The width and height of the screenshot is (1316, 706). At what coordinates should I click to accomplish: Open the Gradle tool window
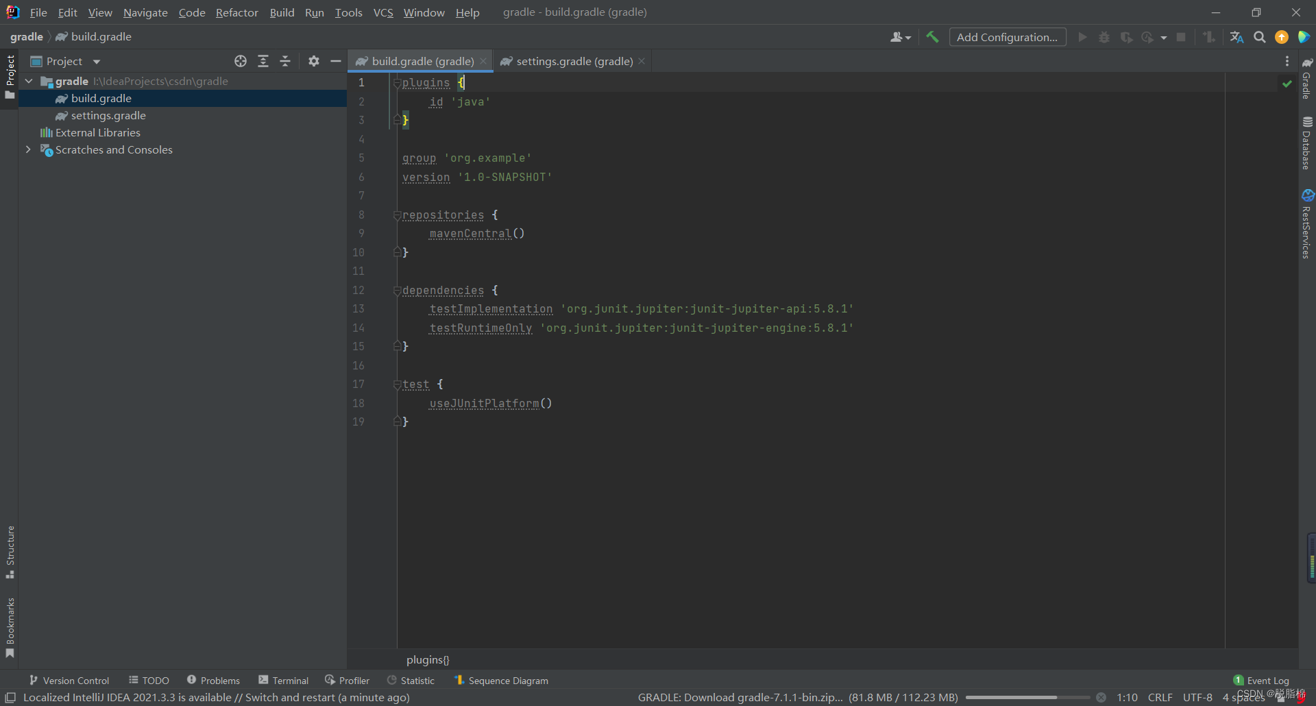pyautogui.click(x=1307, y=78)
